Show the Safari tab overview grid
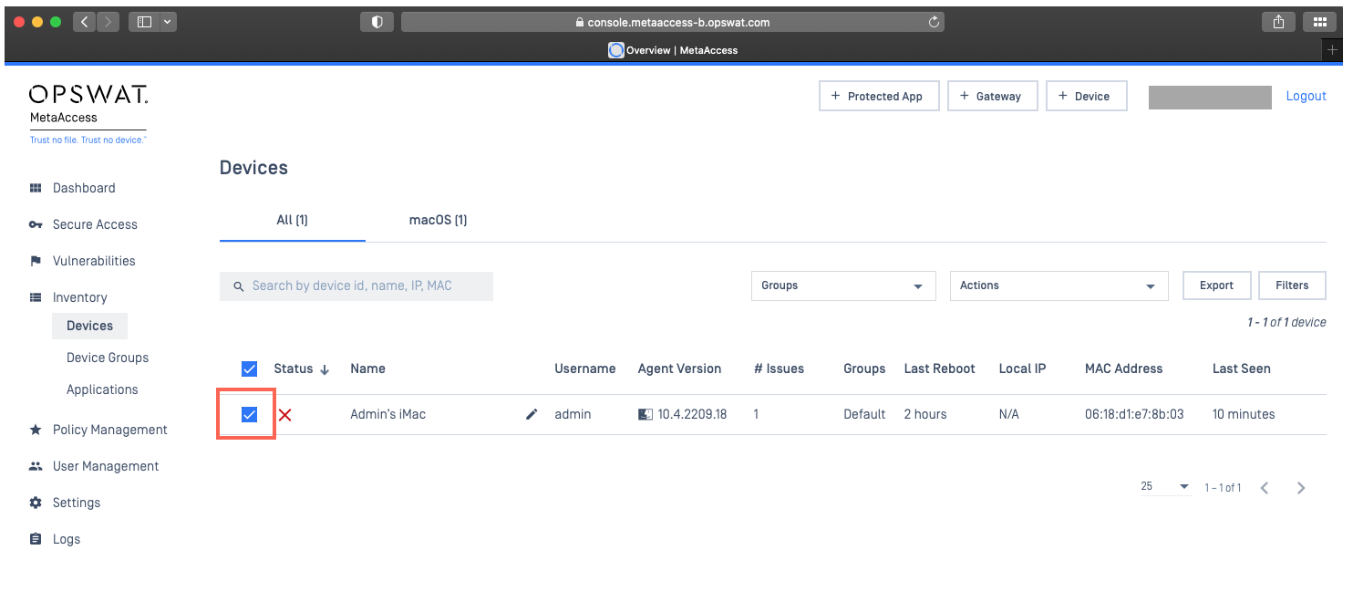The width and height of the screenshot is (1353, 602). point(1319,22)
